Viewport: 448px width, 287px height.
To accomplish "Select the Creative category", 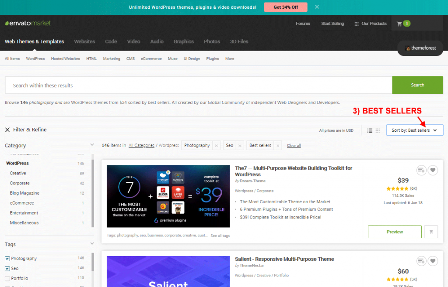I will [x=17, y=173].
